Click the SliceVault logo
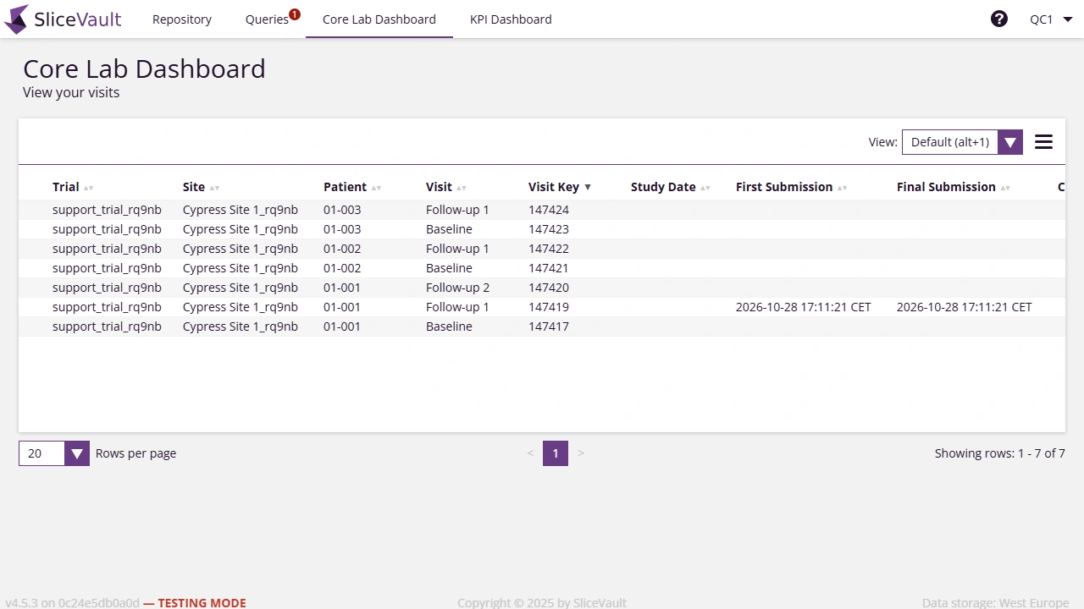 [x=63, y=19]
